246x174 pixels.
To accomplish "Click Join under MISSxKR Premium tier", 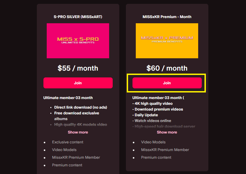I will (167, 83).
